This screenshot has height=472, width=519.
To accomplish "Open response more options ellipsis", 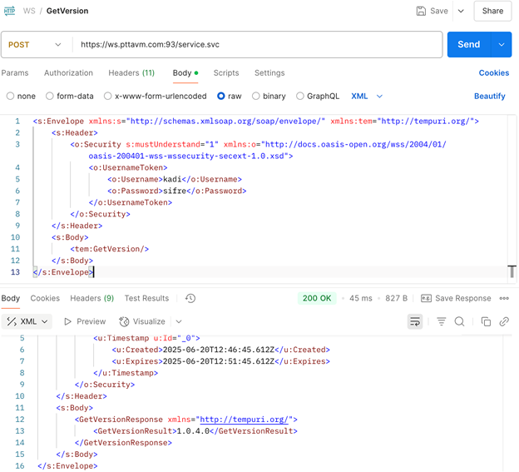I will point(504,298).
